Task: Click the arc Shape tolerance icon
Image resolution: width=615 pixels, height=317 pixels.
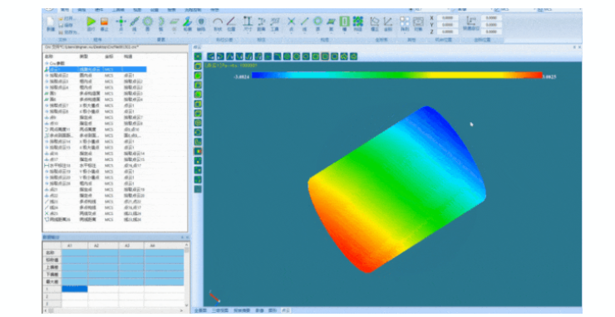Action: tap(218, 21)
